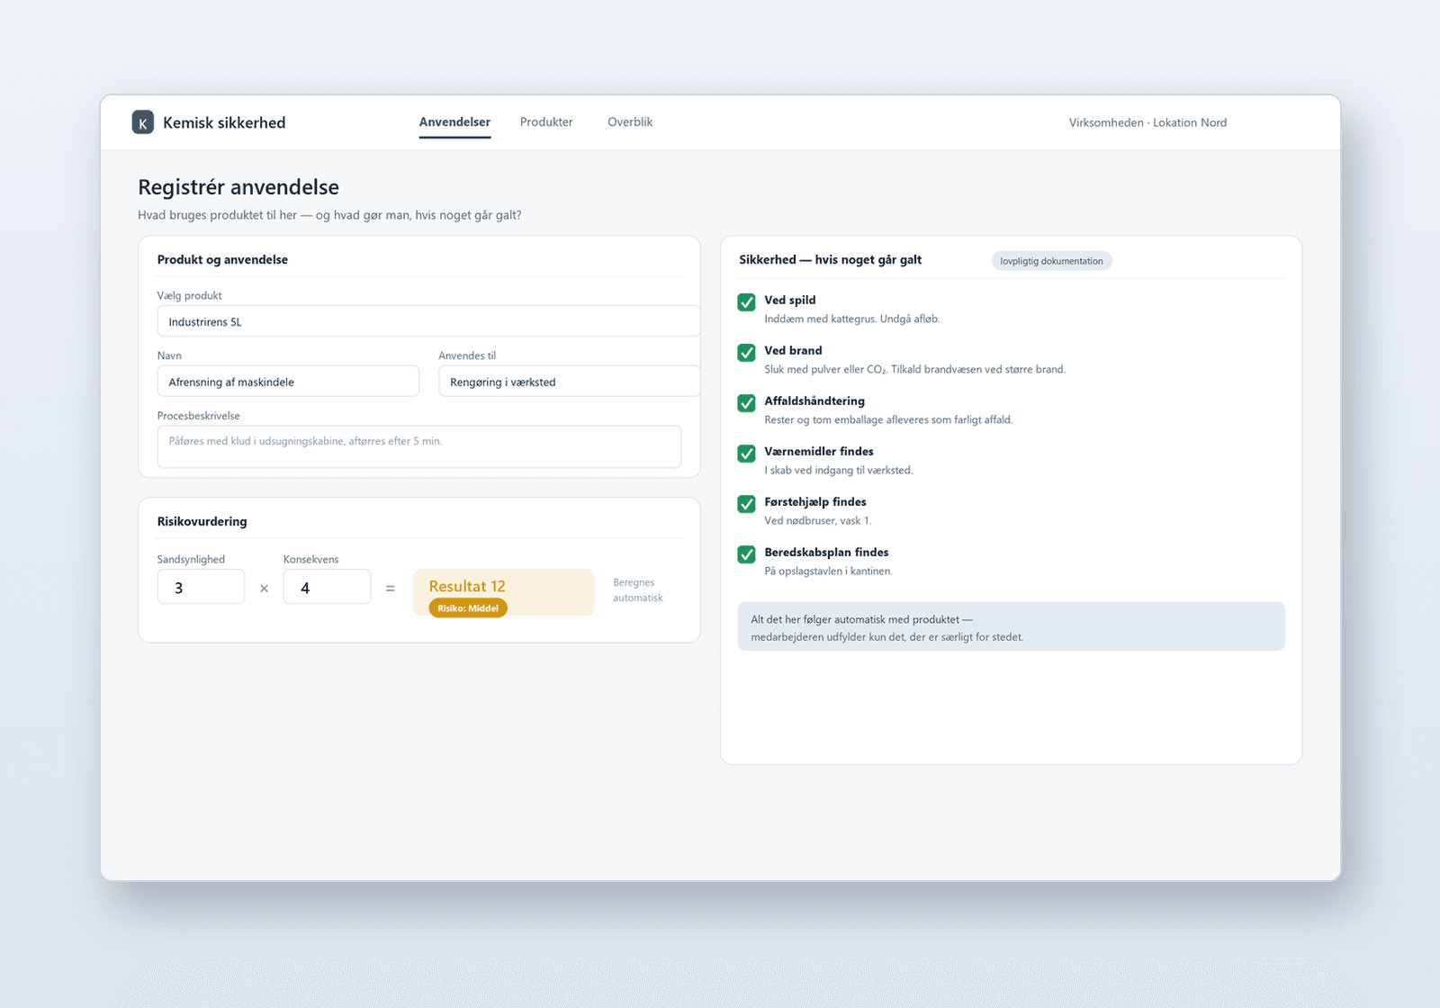Toggle the Beredskabsplan findes checkbox

[x=746, y=554]
